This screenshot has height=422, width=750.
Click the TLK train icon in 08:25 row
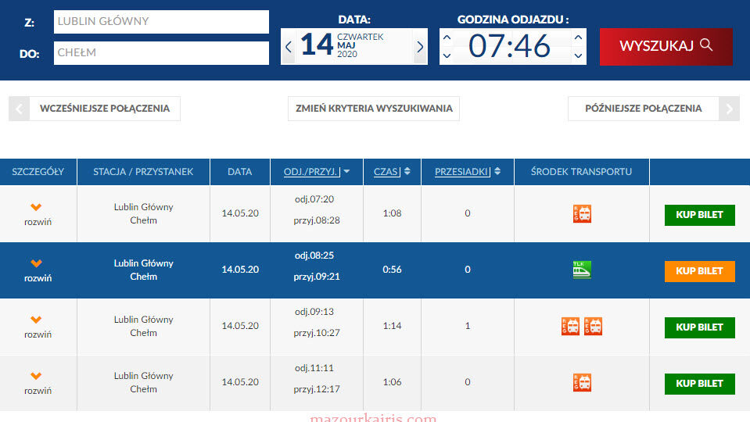581,270
